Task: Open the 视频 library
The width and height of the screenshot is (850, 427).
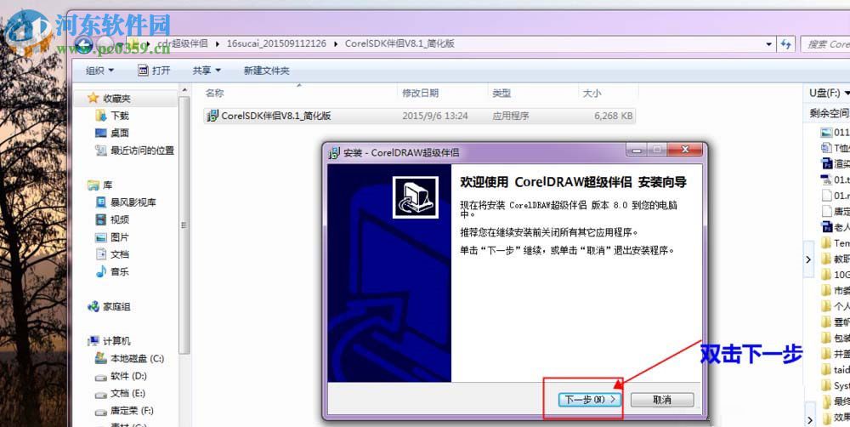Action: pos(120,219)
